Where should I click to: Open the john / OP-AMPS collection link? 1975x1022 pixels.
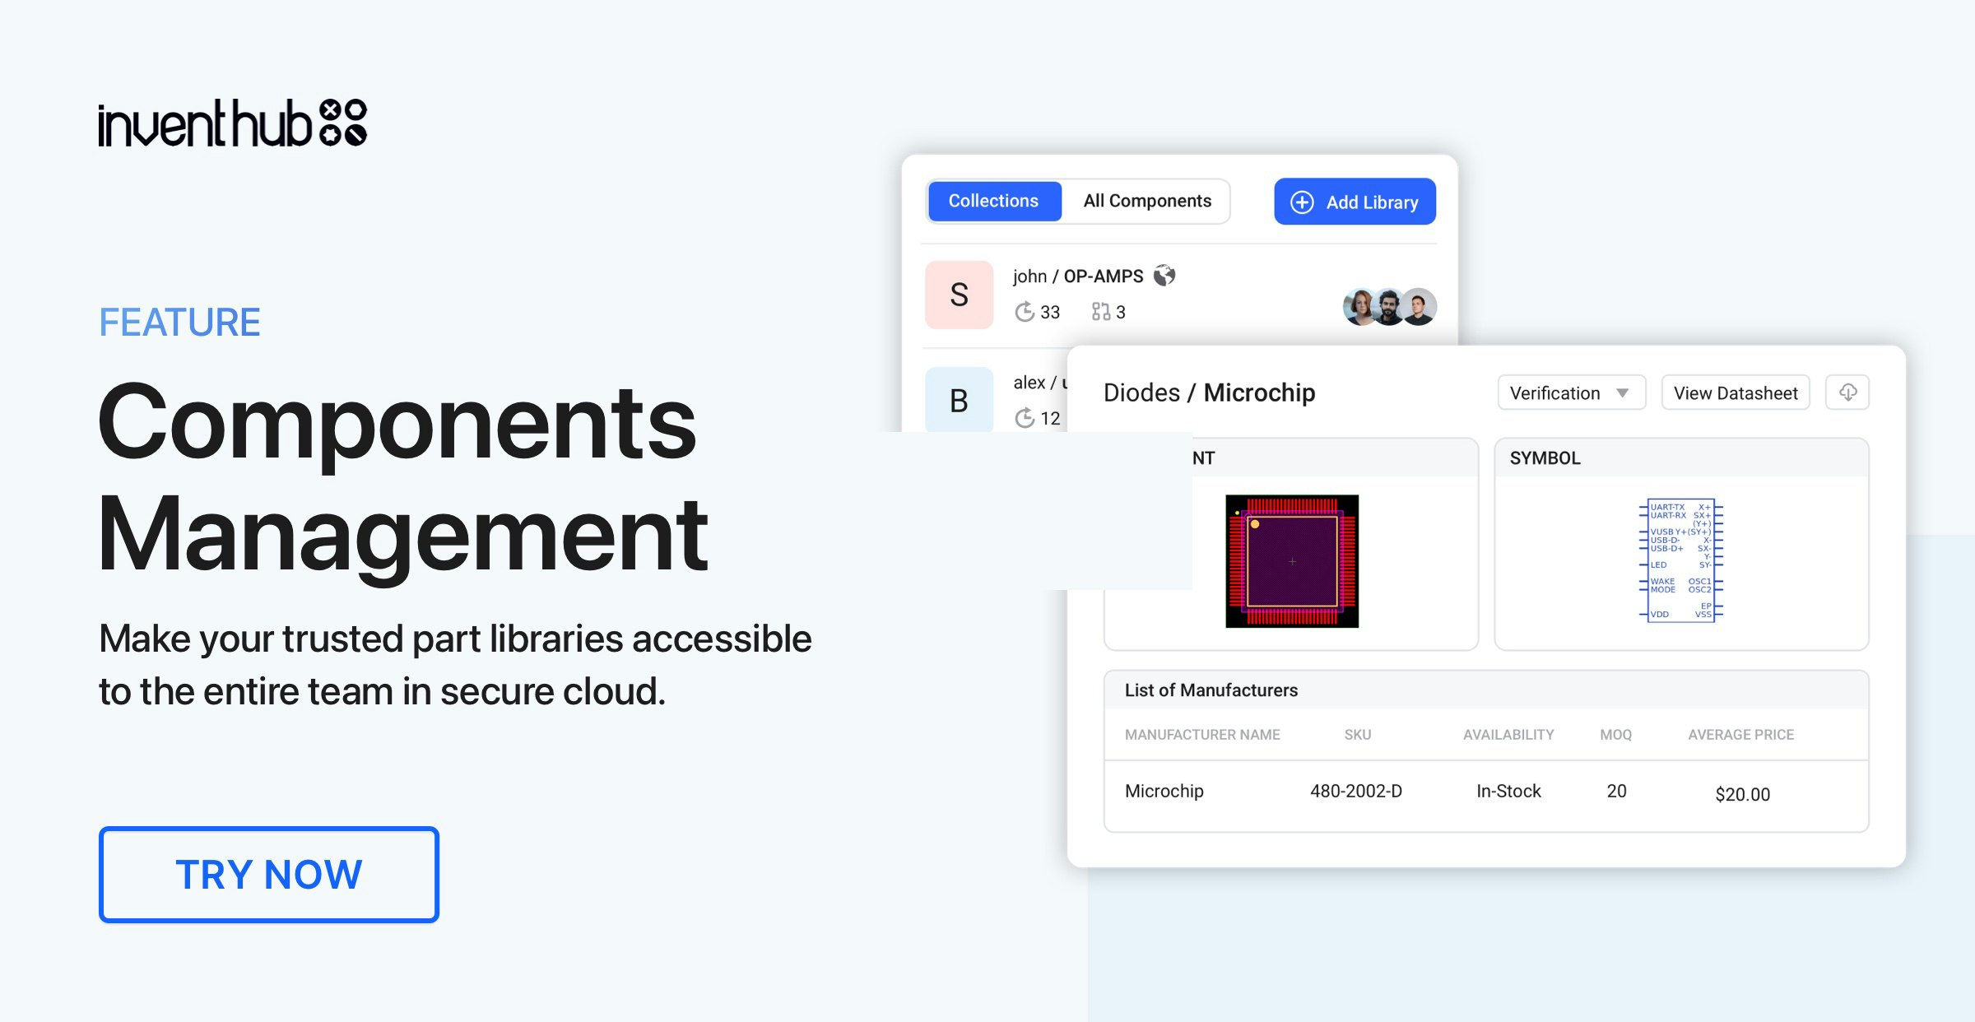click(x=1078, y=276)
